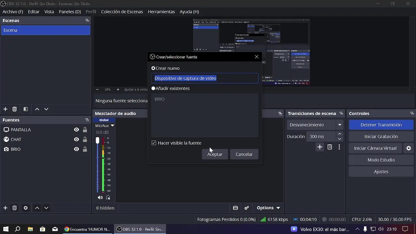Open the Colección de Escenas menu
Viewport: 416px width, 234px height.
pyautogui.click(x=122, y=12)
